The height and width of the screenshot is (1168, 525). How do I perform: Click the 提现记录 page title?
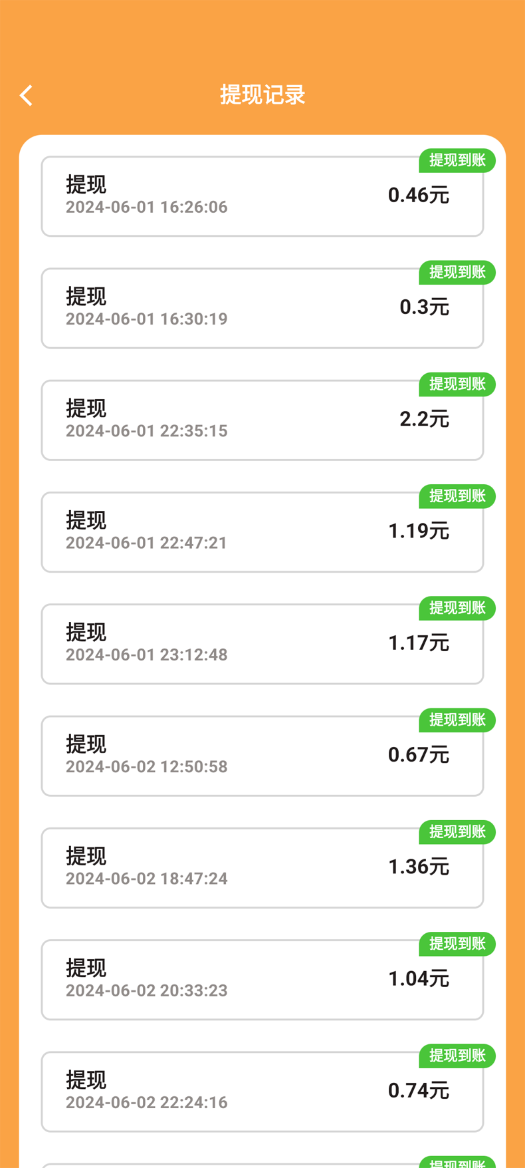click(262, 95)
